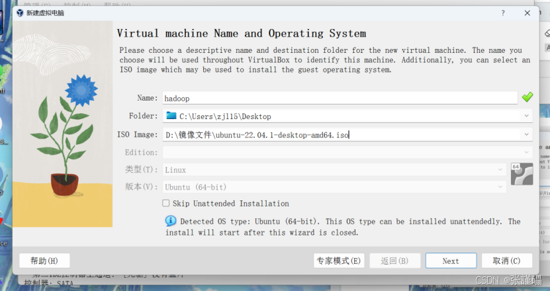This screenshot has height=291, width=550.
Task: Click the Skip Unattended Installation label text
Action: pos(231,203)
